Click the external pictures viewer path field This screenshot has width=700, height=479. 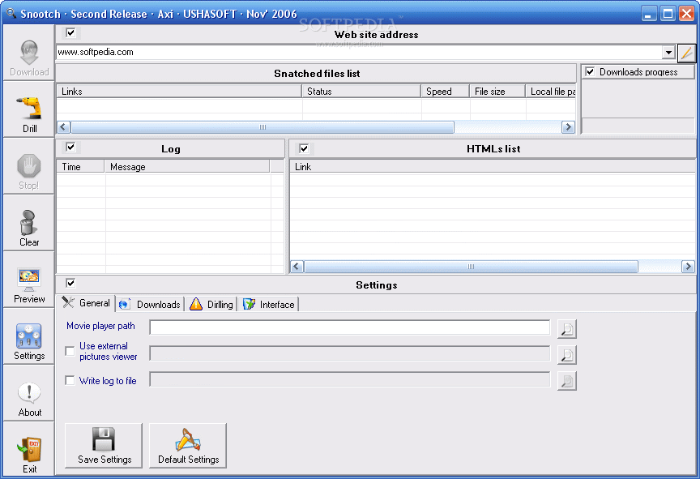click(350, 353)
